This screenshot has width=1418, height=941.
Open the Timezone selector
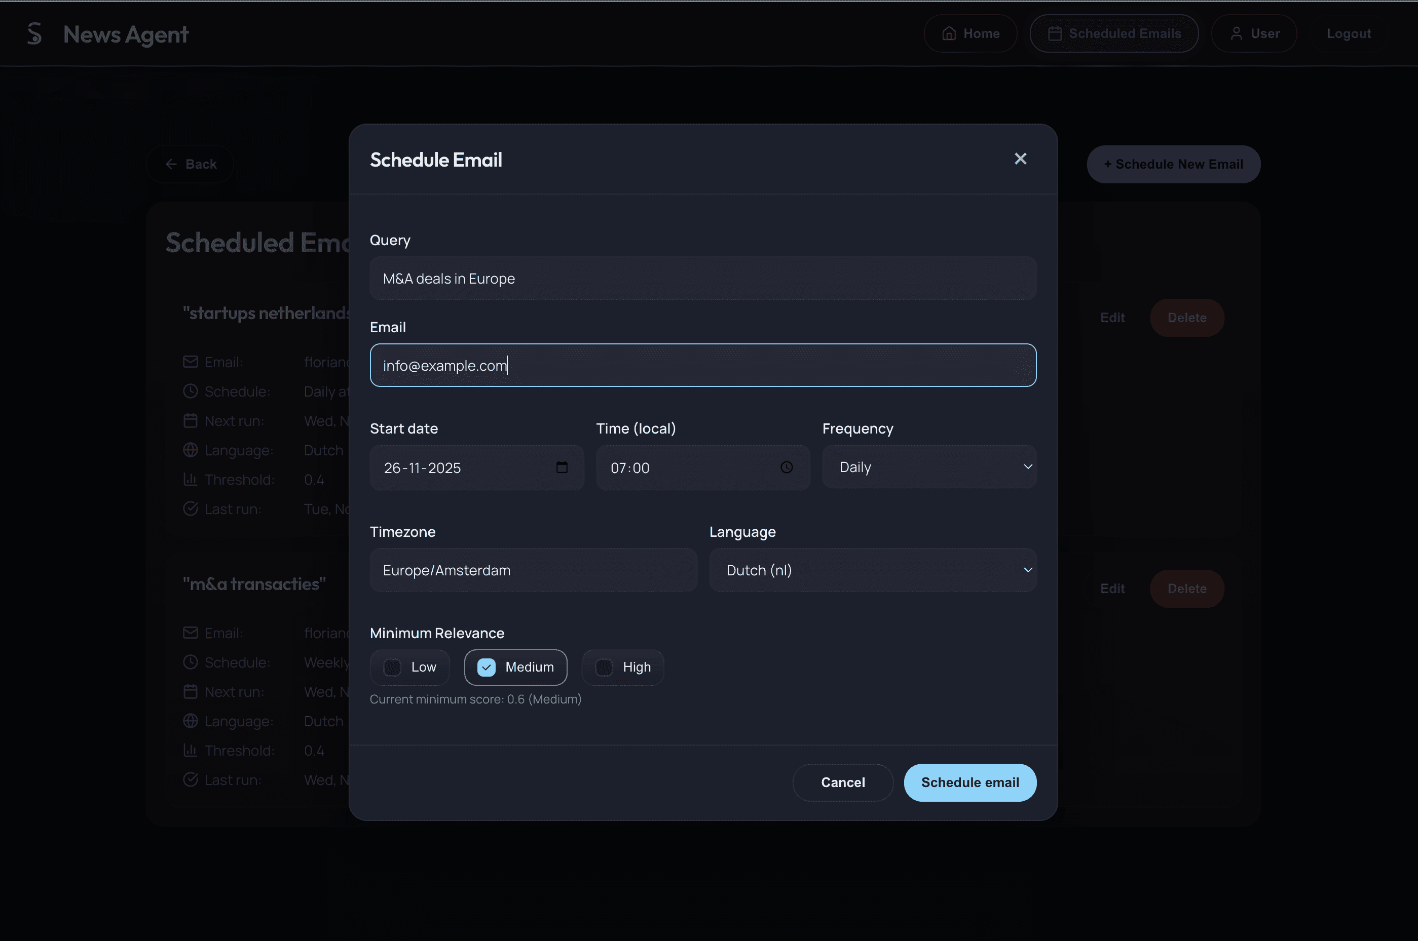pyautogui.click(x=533, y=570)
